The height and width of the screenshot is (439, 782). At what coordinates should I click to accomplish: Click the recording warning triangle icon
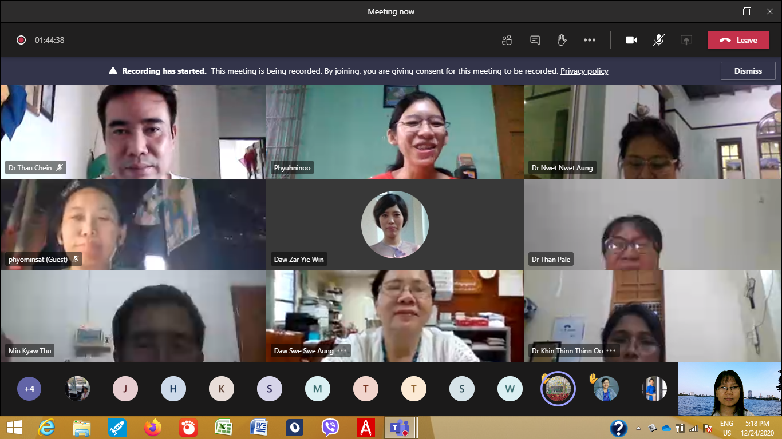(113, 71)
